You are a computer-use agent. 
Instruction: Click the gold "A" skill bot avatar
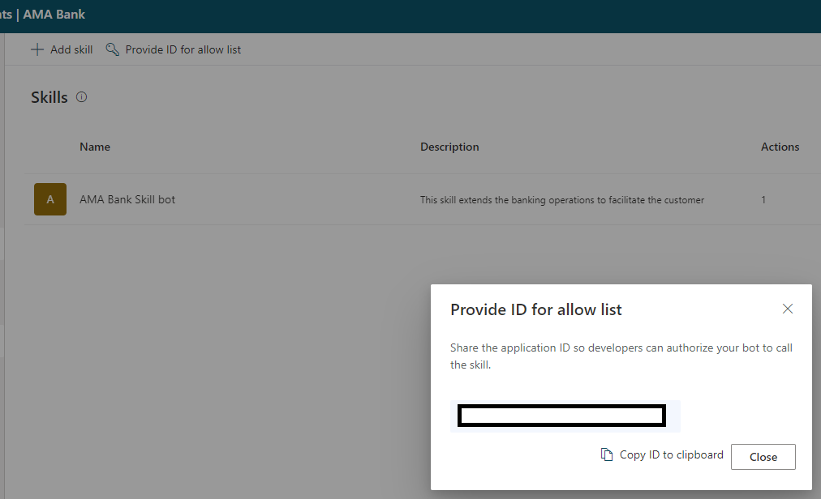[49, 198]
